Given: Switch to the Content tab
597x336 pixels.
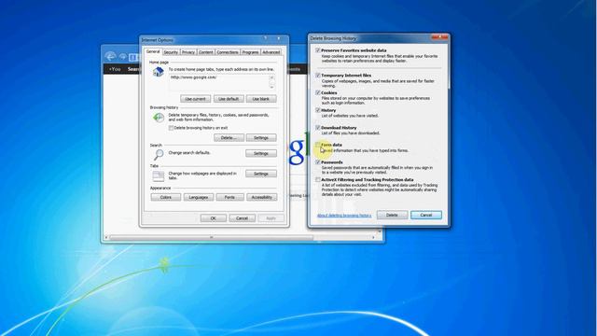Looking at the screenshot, I should click(x=206, y=52).
